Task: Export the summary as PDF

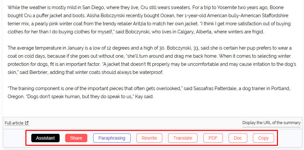Action: click(x=213, y=138)
